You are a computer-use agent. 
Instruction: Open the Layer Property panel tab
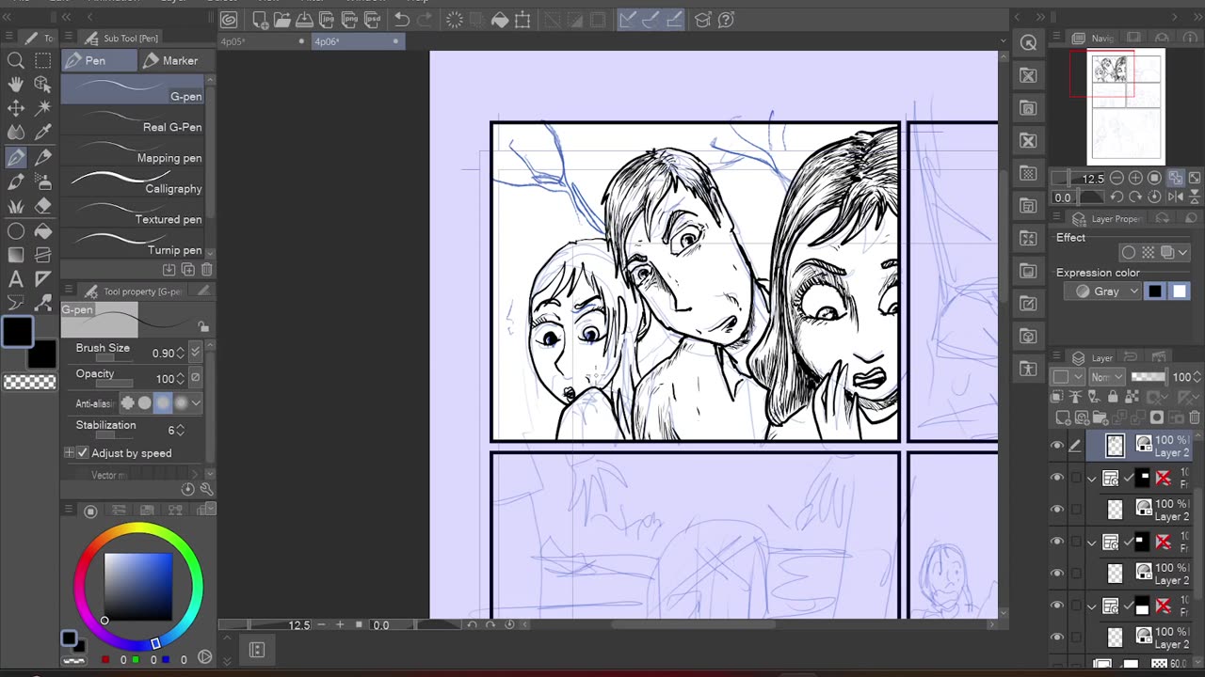[x=1107, y=218]
